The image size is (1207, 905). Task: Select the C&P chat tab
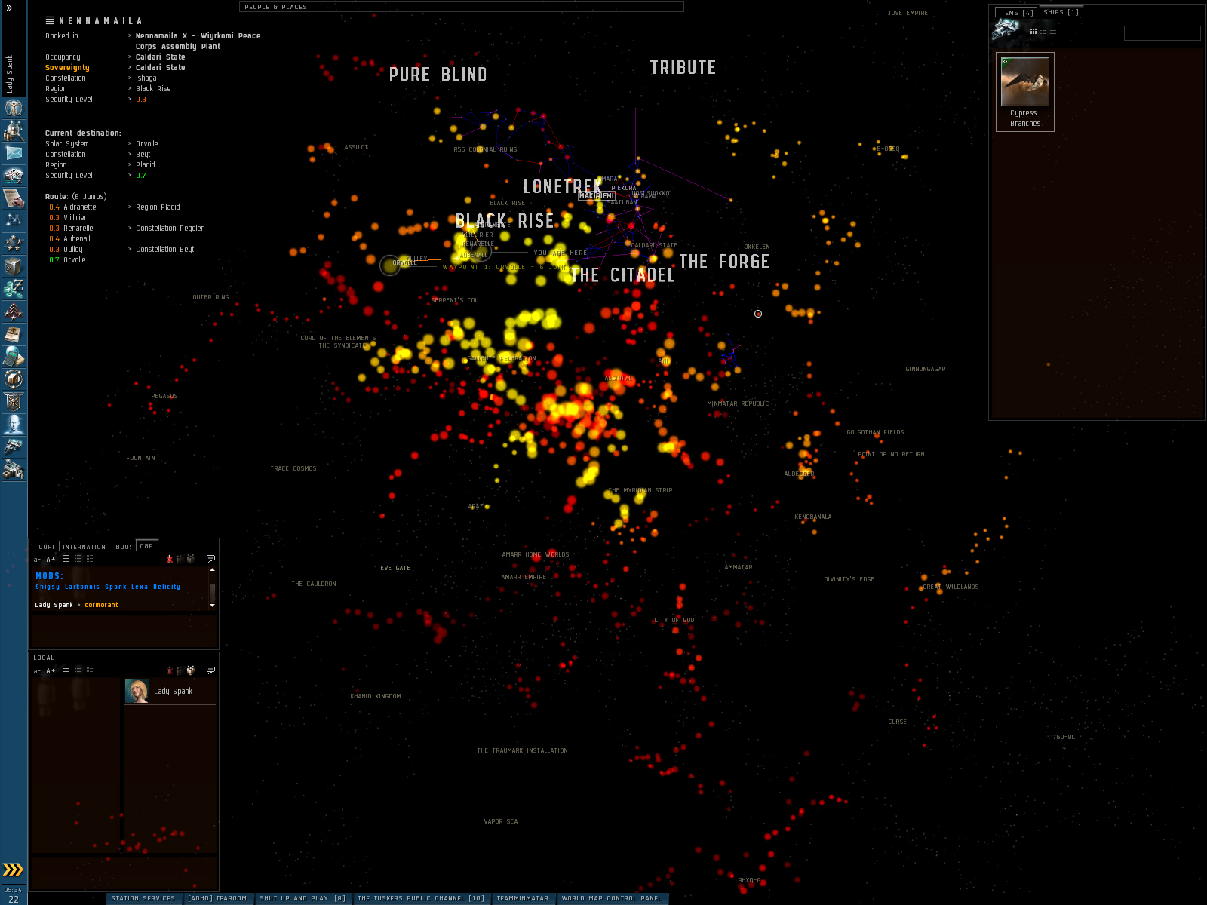(146, 546)
